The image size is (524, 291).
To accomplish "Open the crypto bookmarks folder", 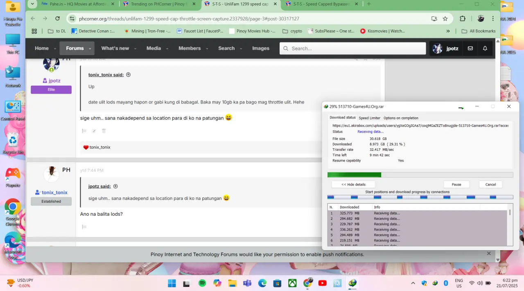I will [x=292, y=31].
